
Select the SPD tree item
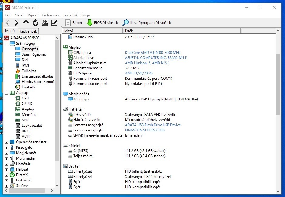coord(25,120)
